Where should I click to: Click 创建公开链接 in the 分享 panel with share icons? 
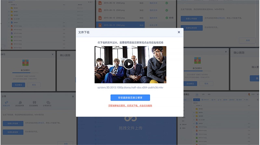pos(13,124)
